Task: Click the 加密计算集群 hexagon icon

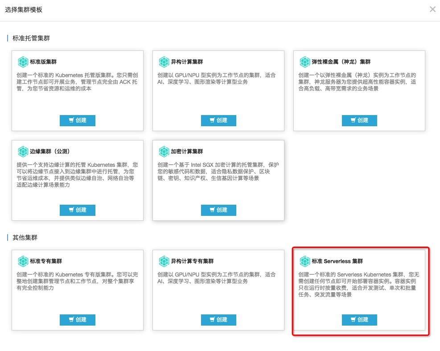Action: tap(164, 152)
